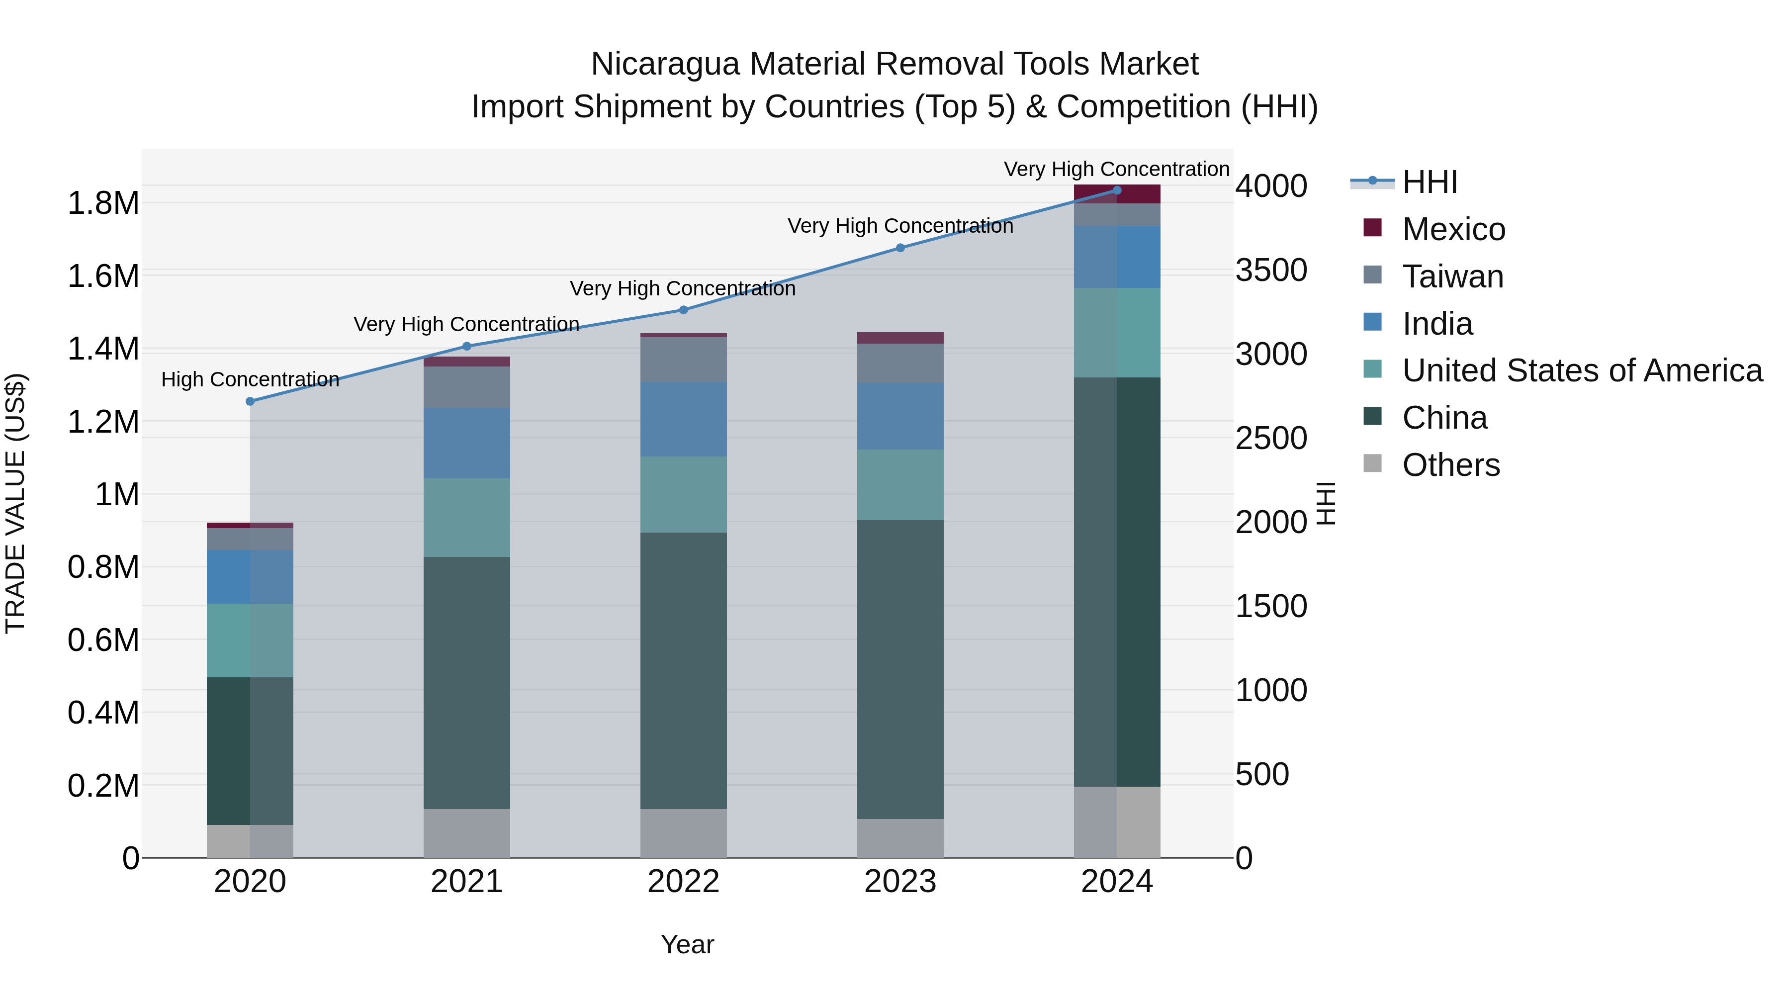Viewport: 1790px width, 1007px height.
Task: Click the 2024 x-axis label
Action: click(1117, 882)
